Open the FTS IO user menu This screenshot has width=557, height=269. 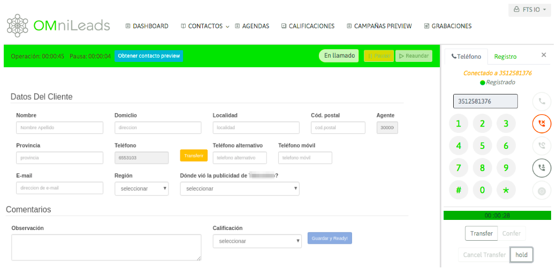[529, 10]
